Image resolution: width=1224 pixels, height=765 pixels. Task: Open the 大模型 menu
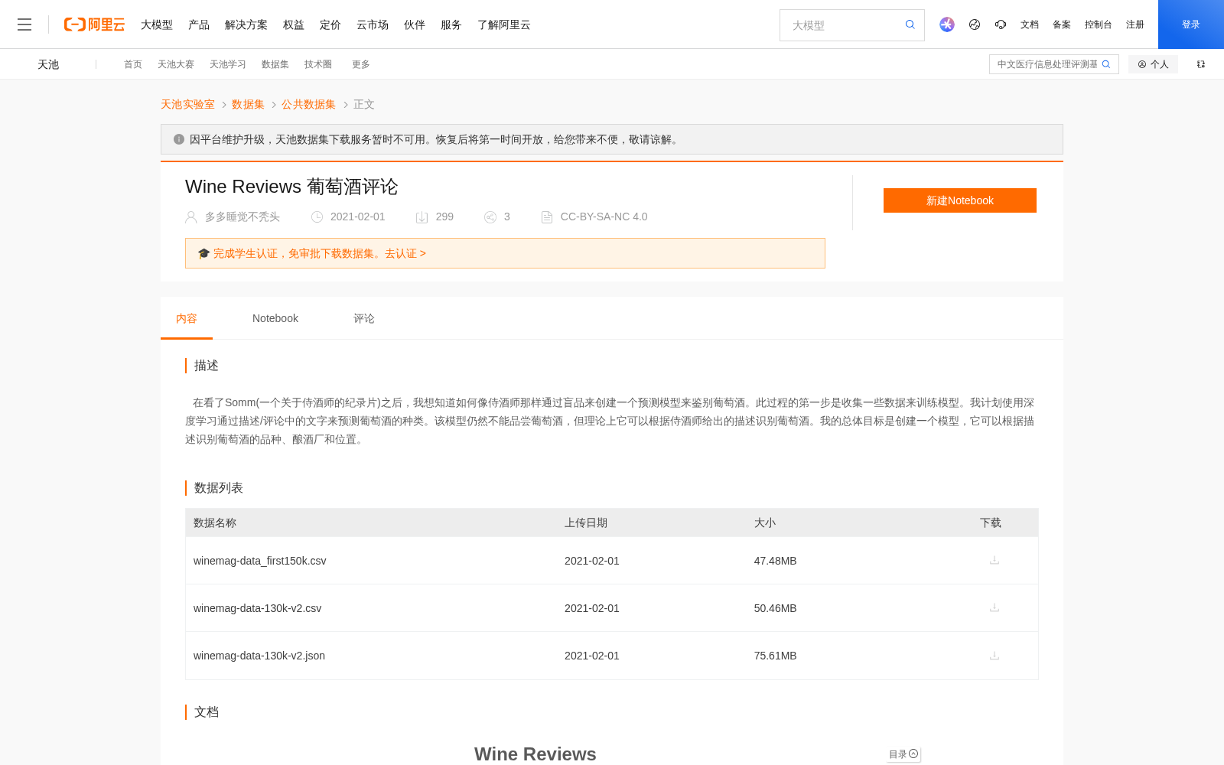157,24
